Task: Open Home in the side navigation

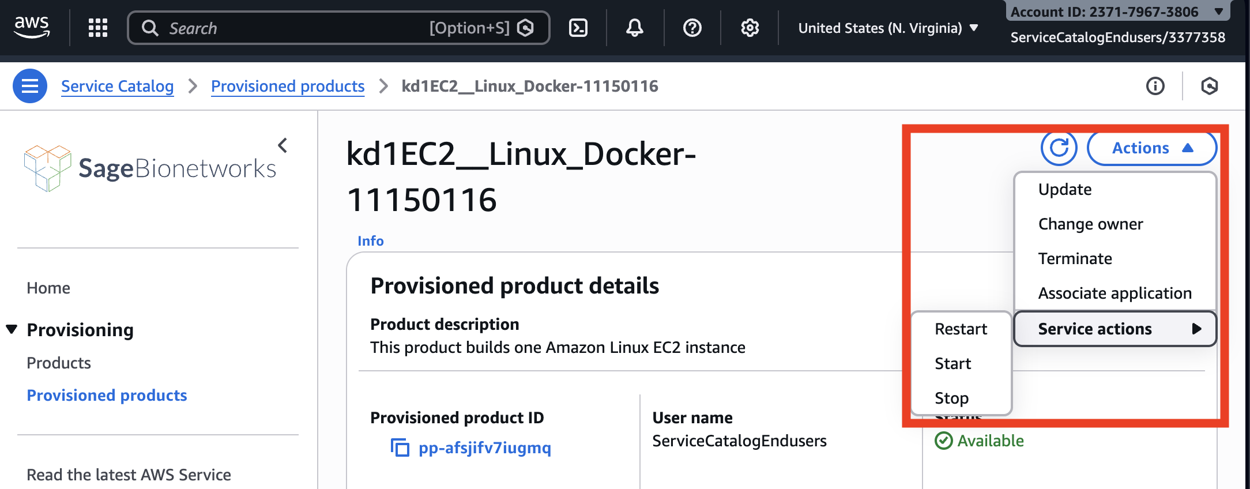Action: 48,288
